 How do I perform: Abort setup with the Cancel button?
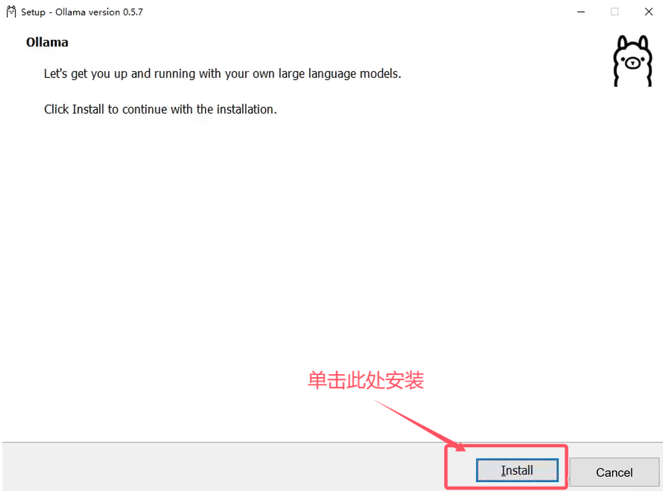(614, 472)
